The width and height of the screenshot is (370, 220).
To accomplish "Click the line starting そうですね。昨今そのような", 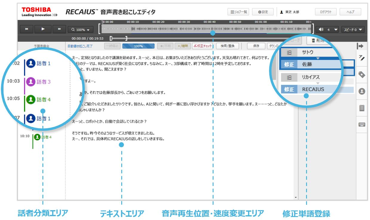I will click(x=113, y=133).
